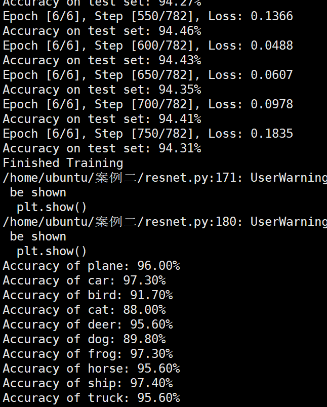Click the first plt.show() warning line
This screenshot has height=407, width=327.
[52, 208]
